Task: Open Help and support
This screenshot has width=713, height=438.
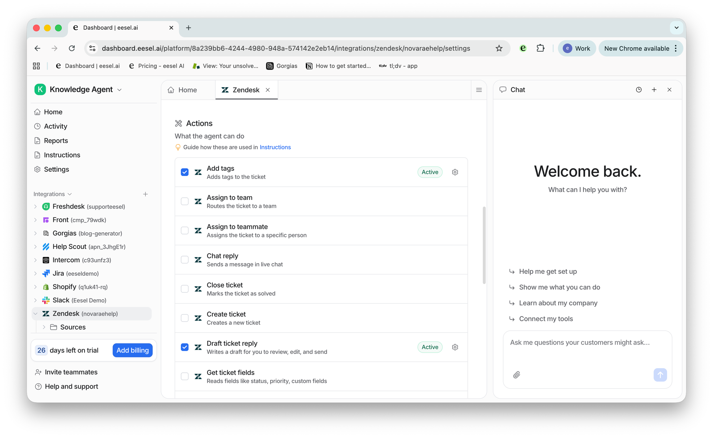Action: tap(71, 386)
